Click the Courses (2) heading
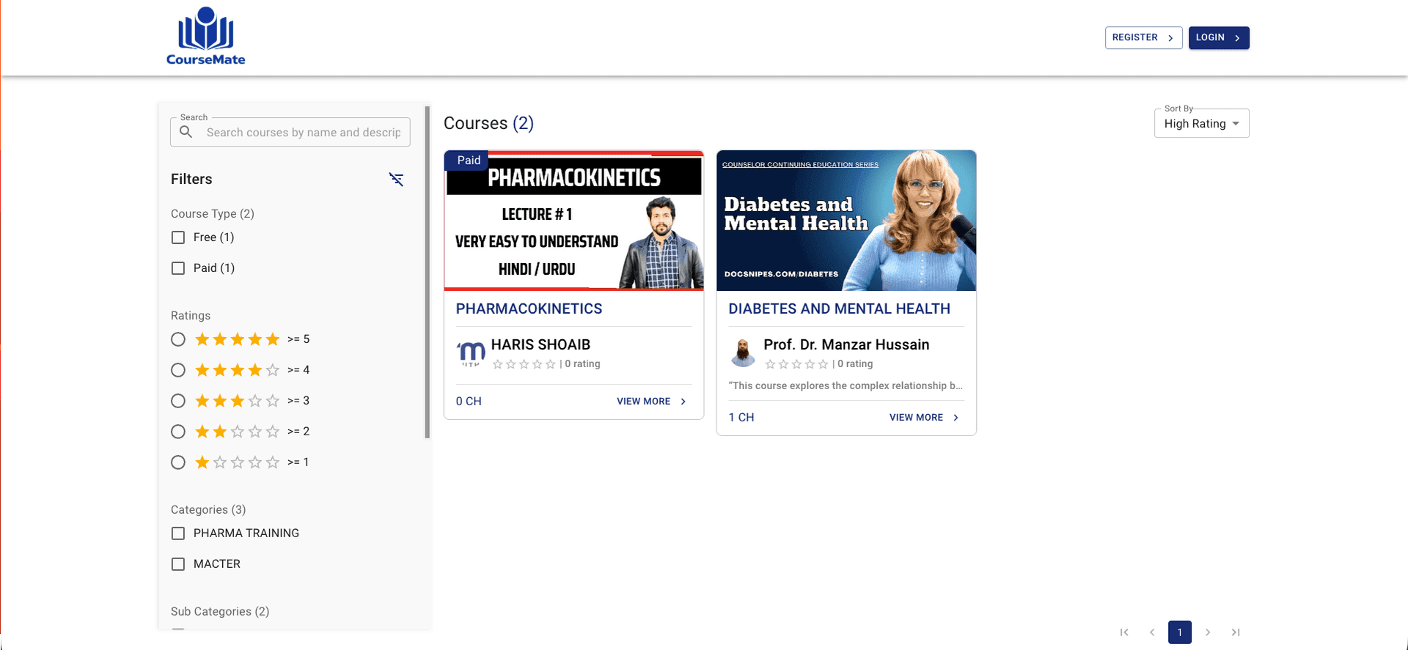The height and width of the screenshot is (650, 1408). coord(488,123)
